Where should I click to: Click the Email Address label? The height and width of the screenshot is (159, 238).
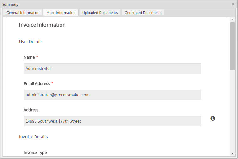coord(37,84)
